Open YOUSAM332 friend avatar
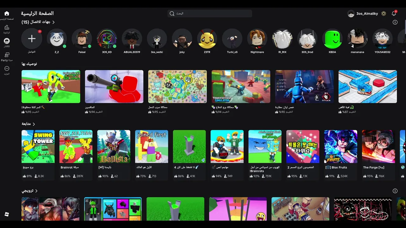 [383, 39]
